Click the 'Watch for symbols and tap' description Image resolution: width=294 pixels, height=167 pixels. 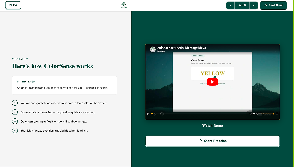[62, 88]
